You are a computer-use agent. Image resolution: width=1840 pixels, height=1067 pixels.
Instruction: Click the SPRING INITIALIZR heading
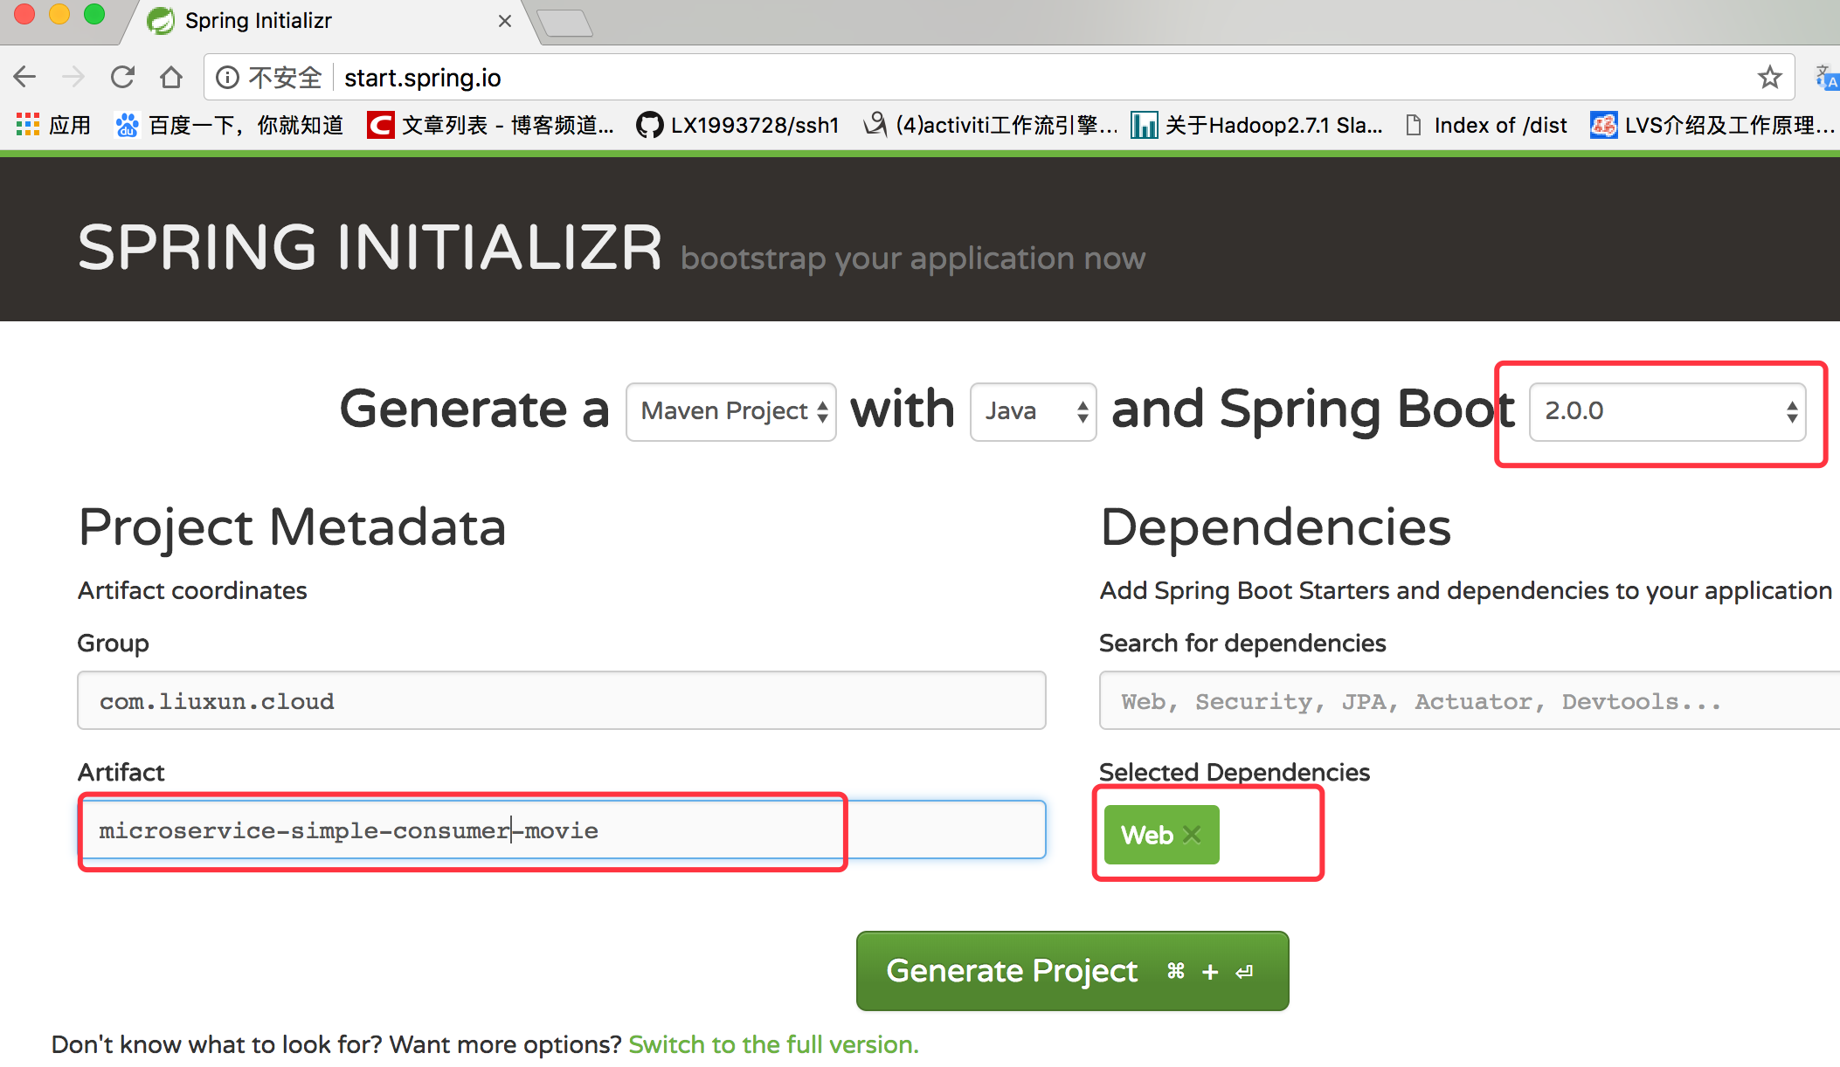tap(370, 247)
